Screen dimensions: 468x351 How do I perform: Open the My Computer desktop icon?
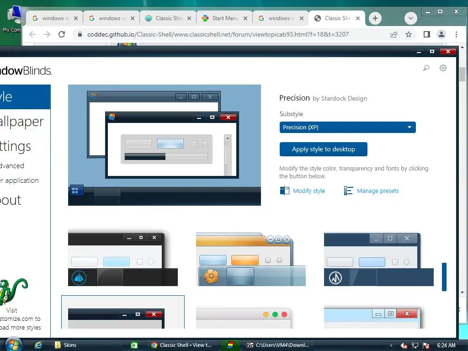12,18
